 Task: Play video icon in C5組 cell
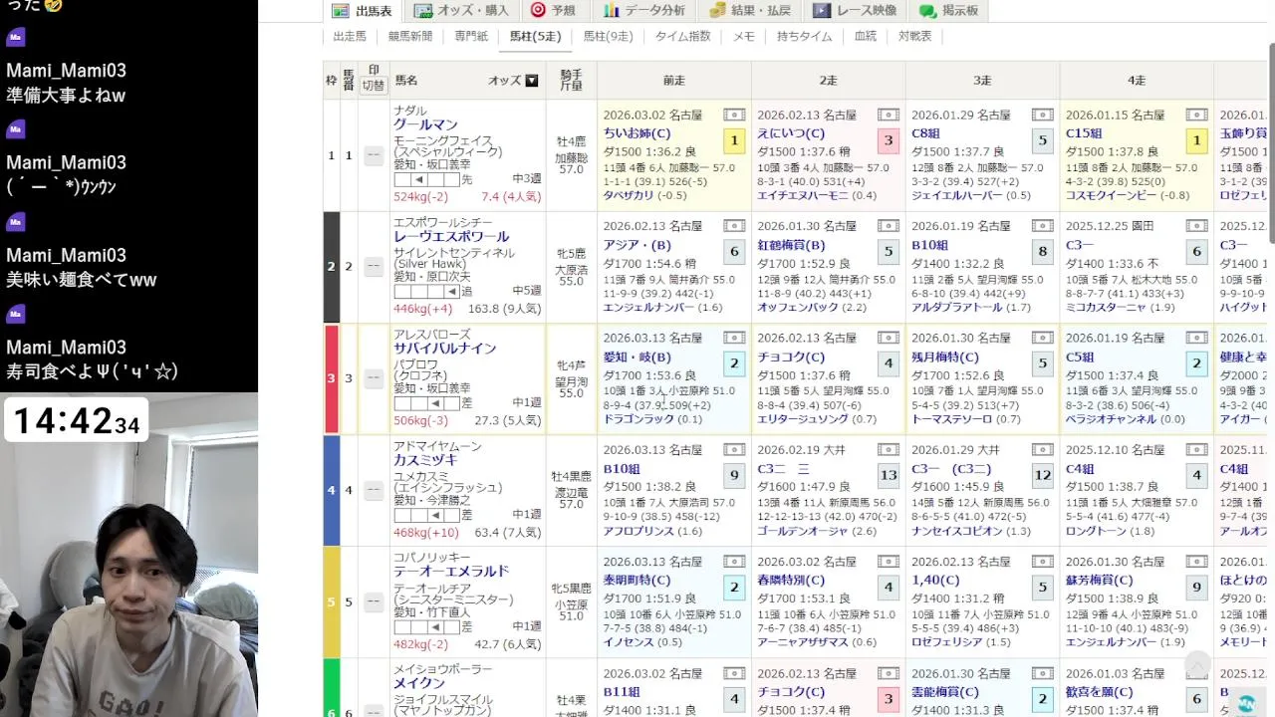[x=1197, y=339]
